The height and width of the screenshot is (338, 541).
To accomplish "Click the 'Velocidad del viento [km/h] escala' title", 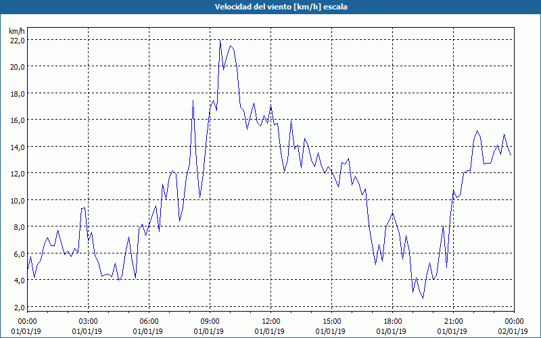I will tap(281, 7).
